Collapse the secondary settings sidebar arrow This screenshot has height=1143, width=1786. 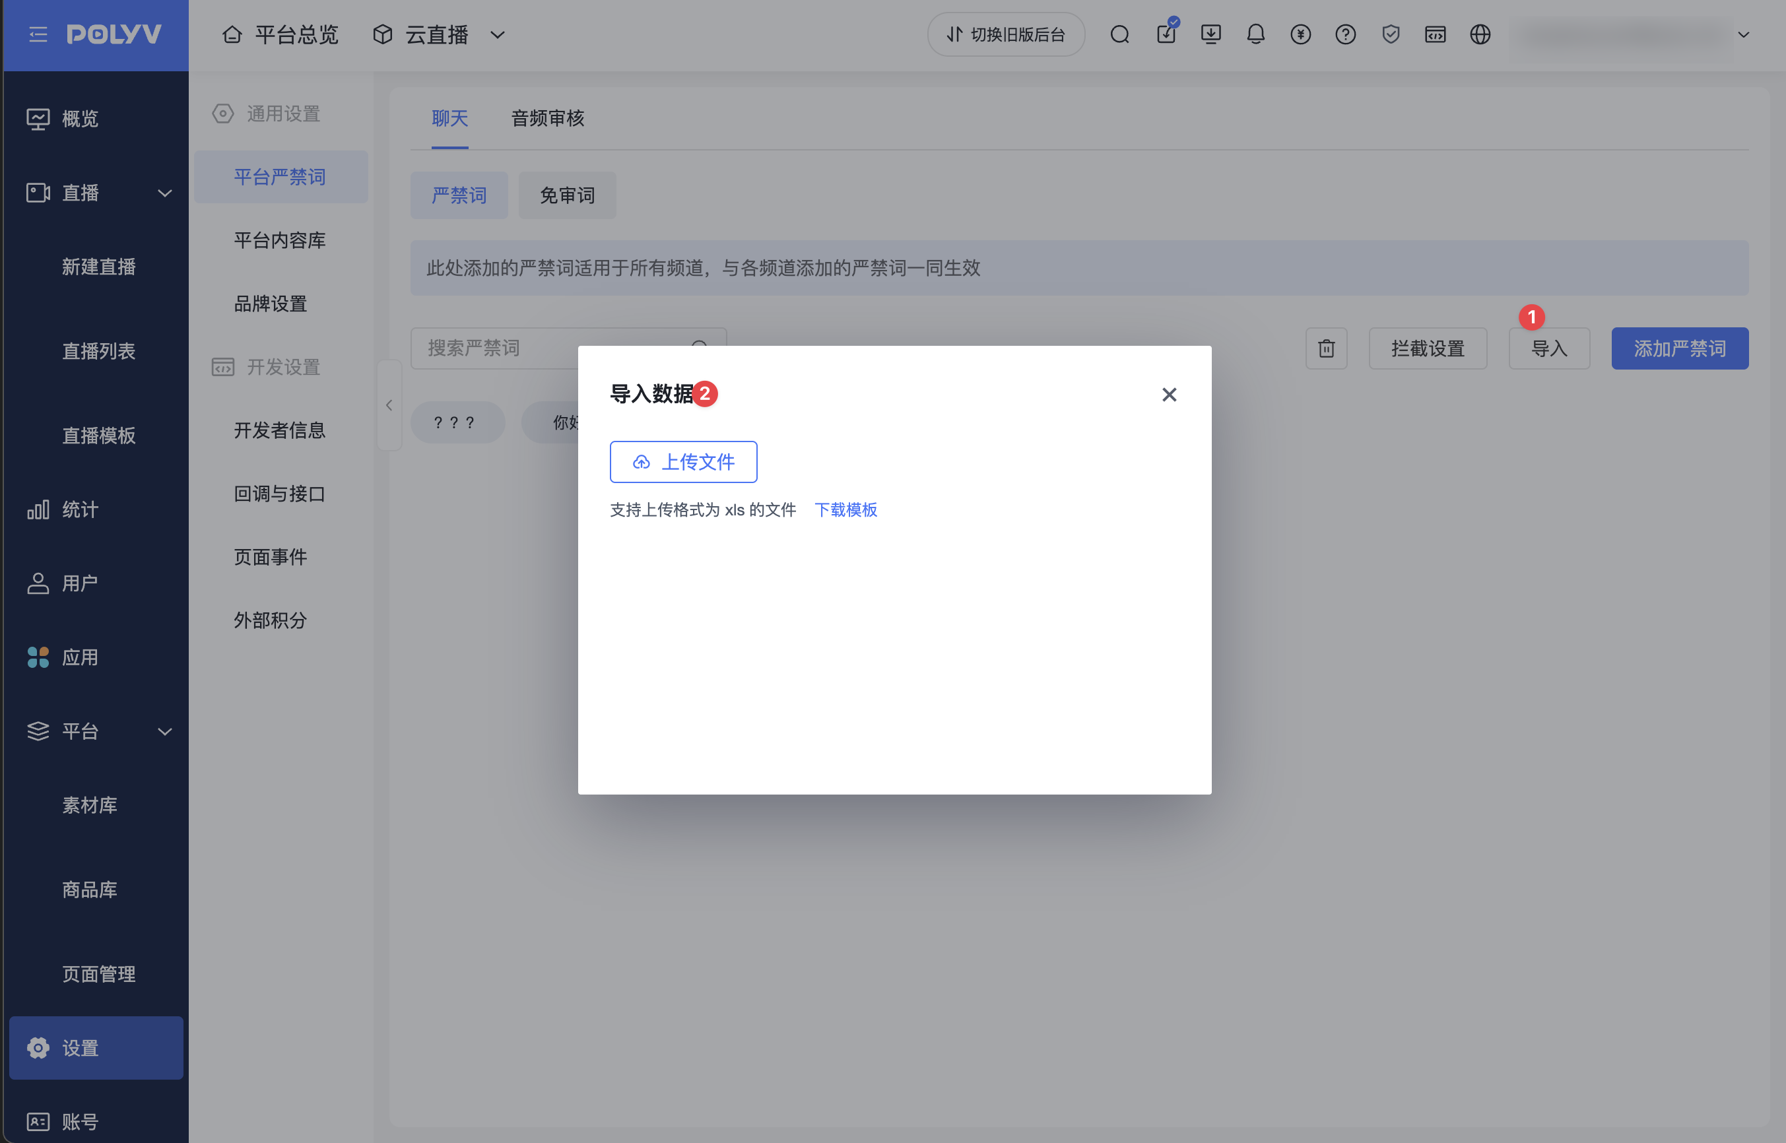tap(389, 405)
